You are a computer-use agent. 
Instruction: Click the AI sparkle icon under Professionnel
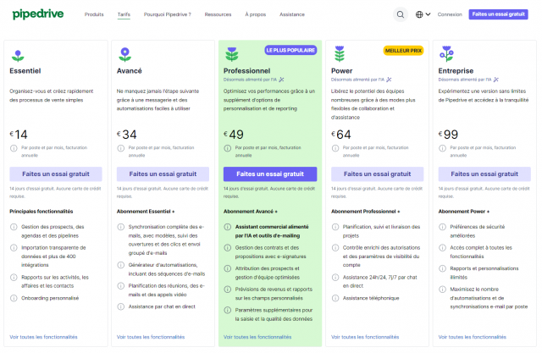(x=281, y=80)
